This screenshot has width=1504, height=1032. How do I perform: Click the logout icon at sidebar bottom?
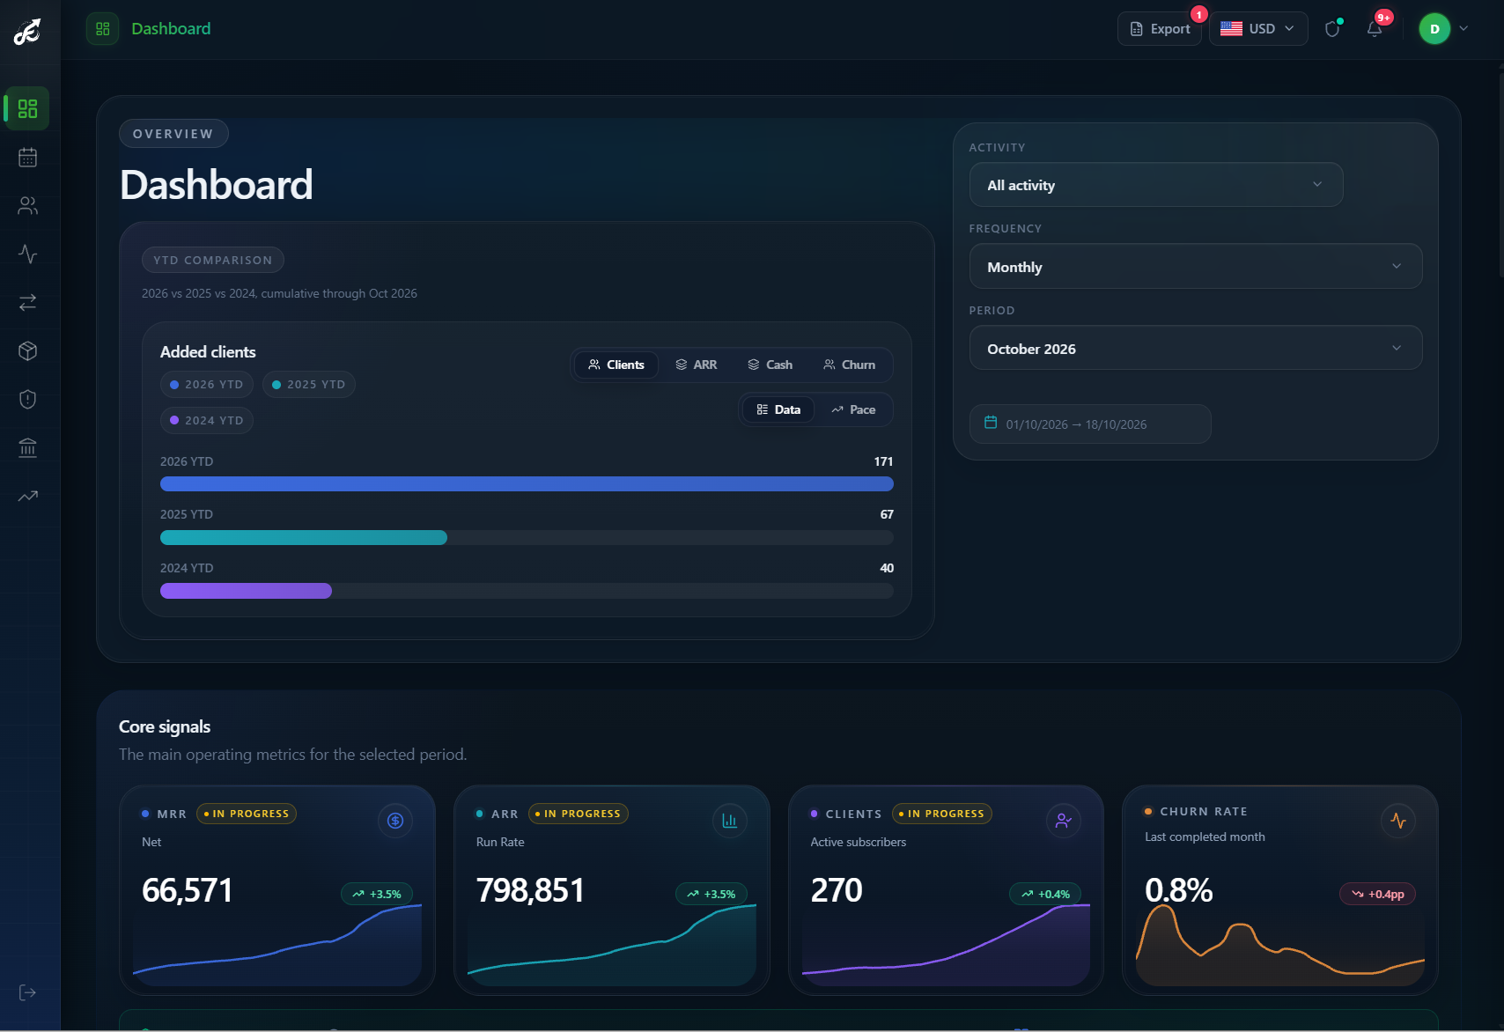click(27, 992)
